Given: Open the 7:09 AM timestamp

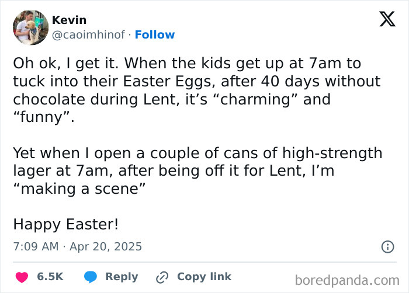Looking at the screenshot, I should [36, 246].
